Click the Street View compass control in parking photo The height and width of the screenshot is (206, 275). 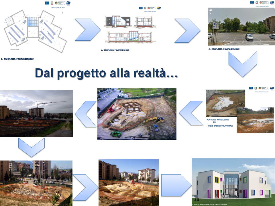211,10
